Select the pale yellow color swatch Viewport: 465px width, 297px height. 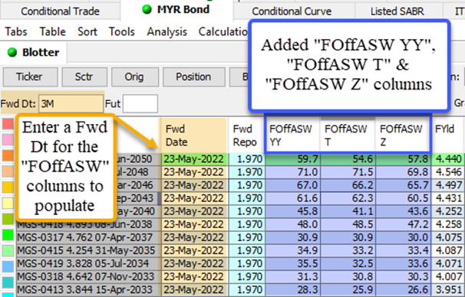click(x=8, y=203)
